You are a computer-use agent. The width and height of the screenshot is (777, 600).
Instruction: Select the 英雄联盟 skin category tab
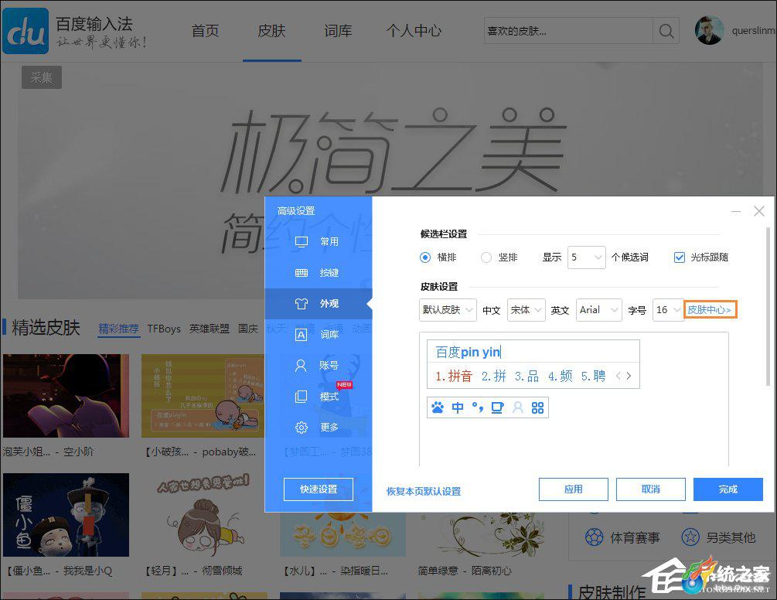210,329
